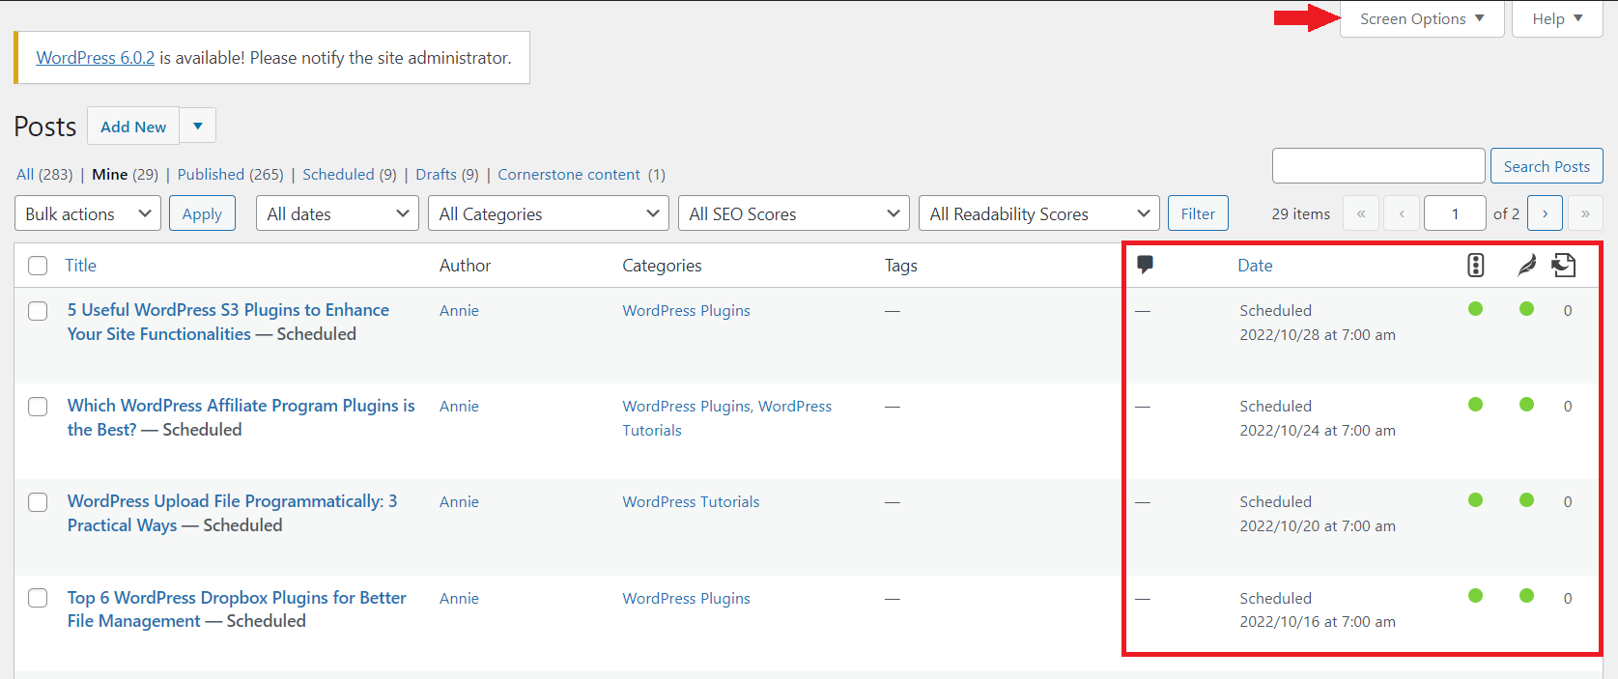The width and height of the screenshot is (1618, 679).
Task: Open the All Readability Scores dropdown
Action: click(1039, 213)
